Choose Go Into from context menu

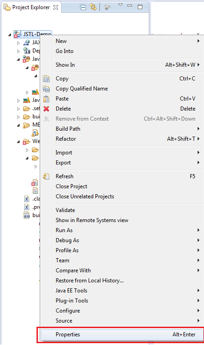122,51
